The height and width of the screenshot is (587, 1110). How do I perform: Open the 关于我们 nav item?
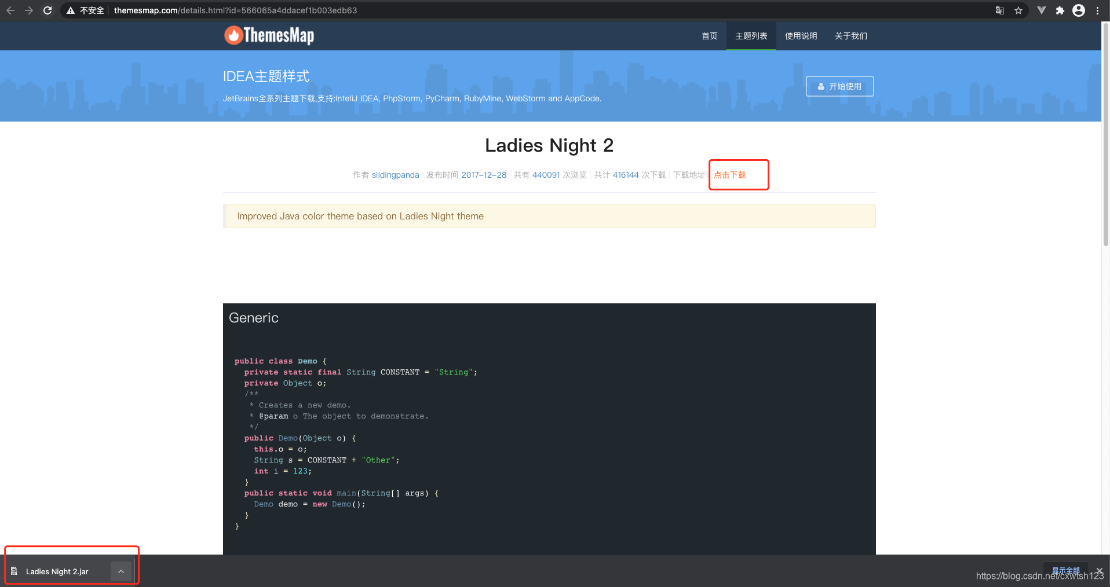coord(851,36)
